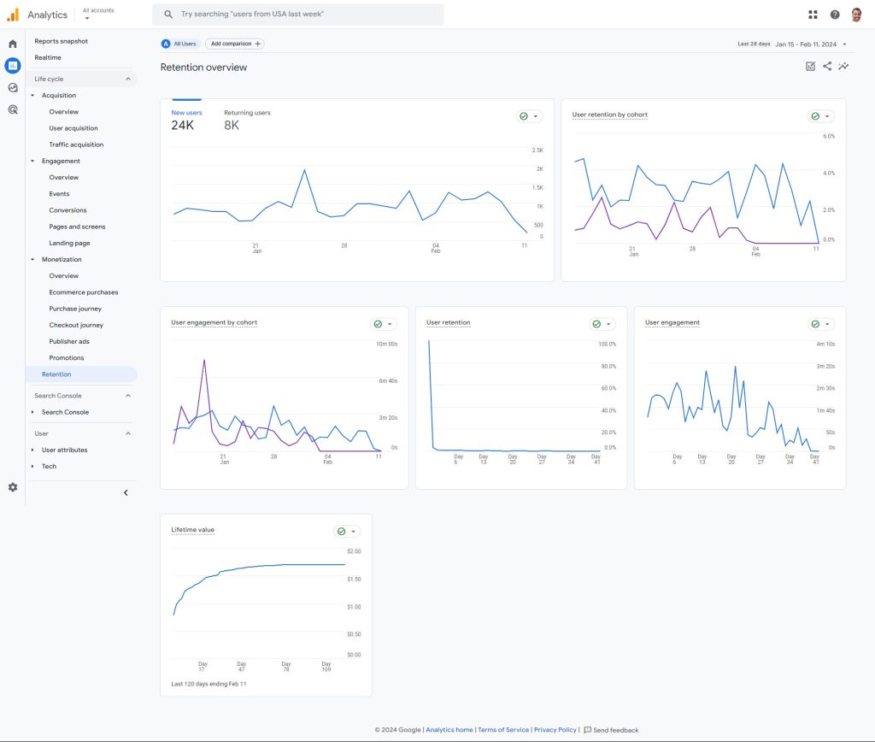Open the date range dropdown

(844, 44)
